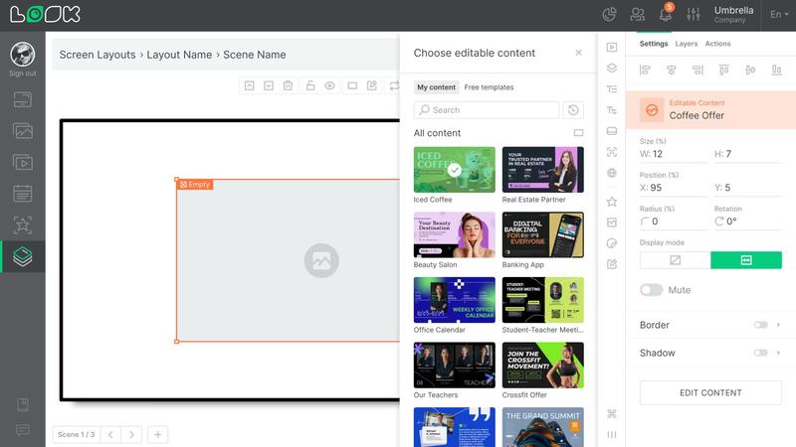Screen dimensions: 796x447
Task: Open the bookmark document icon at sidebar bottom
Action: (22, 404)
